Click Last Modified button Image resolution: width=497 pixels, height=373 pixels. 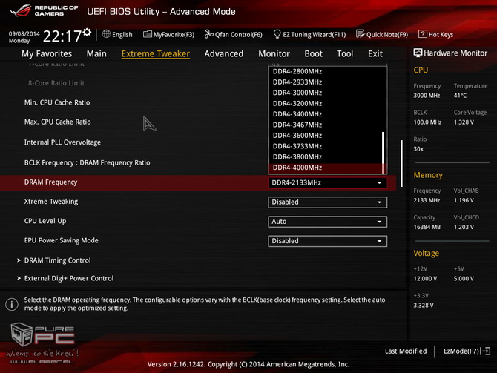[x=406, y=351]
